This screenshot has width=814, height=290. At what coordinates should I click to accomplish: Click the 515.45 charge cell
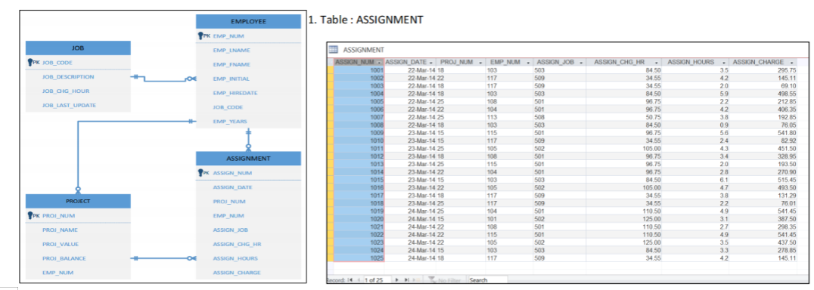(763, 179)
